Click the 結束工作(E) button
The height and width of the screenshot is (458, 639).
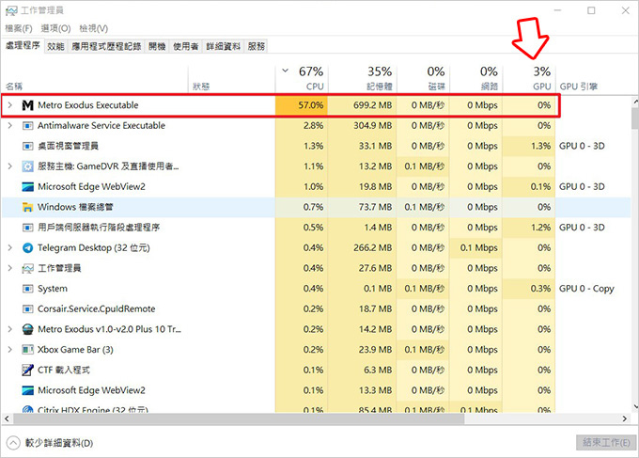tap(606, 443)
